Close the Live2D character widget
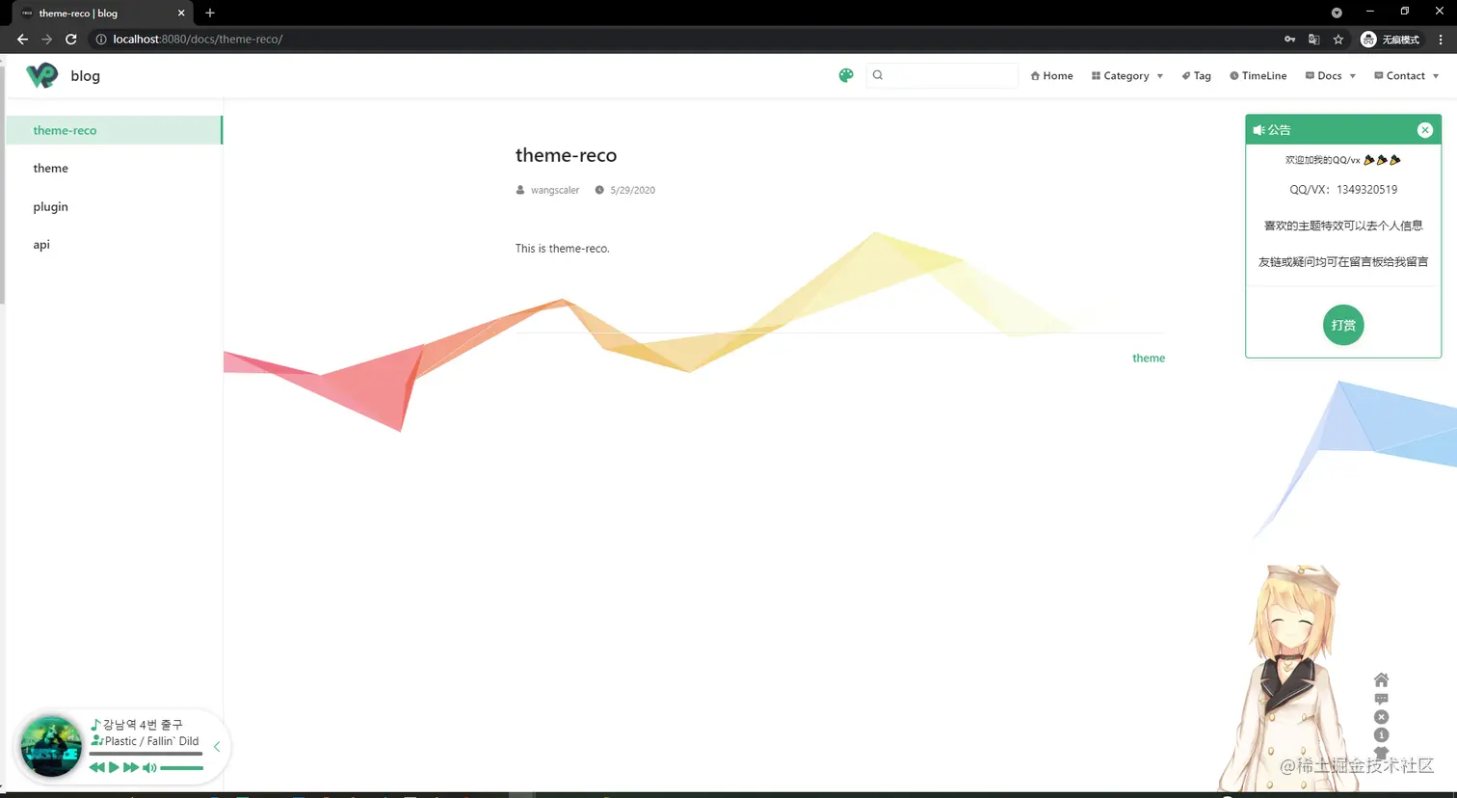 pyautogui.click(x=1381, y=717)
